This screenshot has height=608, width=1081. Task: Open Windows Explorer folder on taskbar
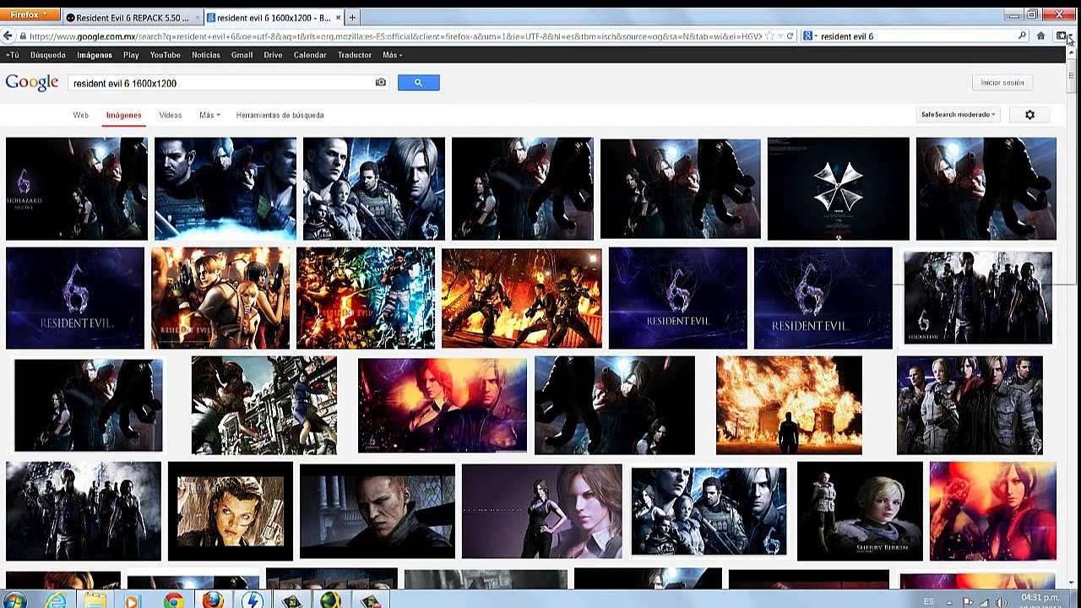[x=95, y=600]
